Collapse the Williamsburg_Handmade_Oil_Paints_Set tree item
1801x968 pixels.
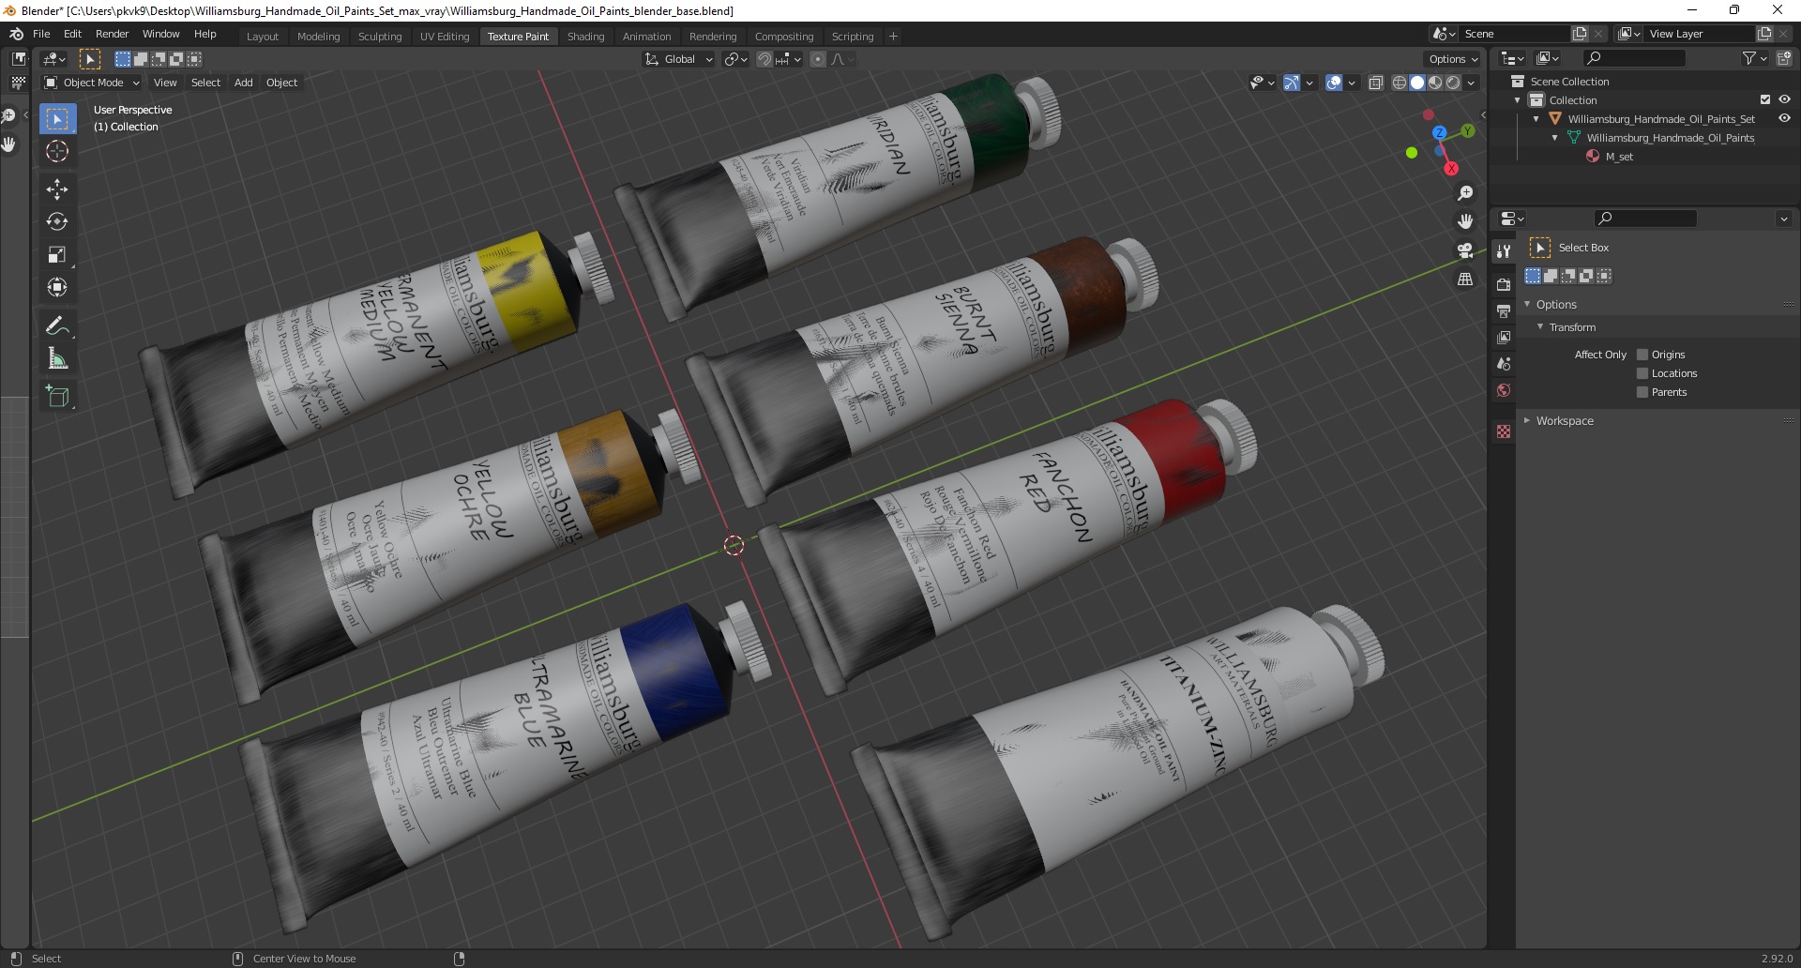(1536, 119)
